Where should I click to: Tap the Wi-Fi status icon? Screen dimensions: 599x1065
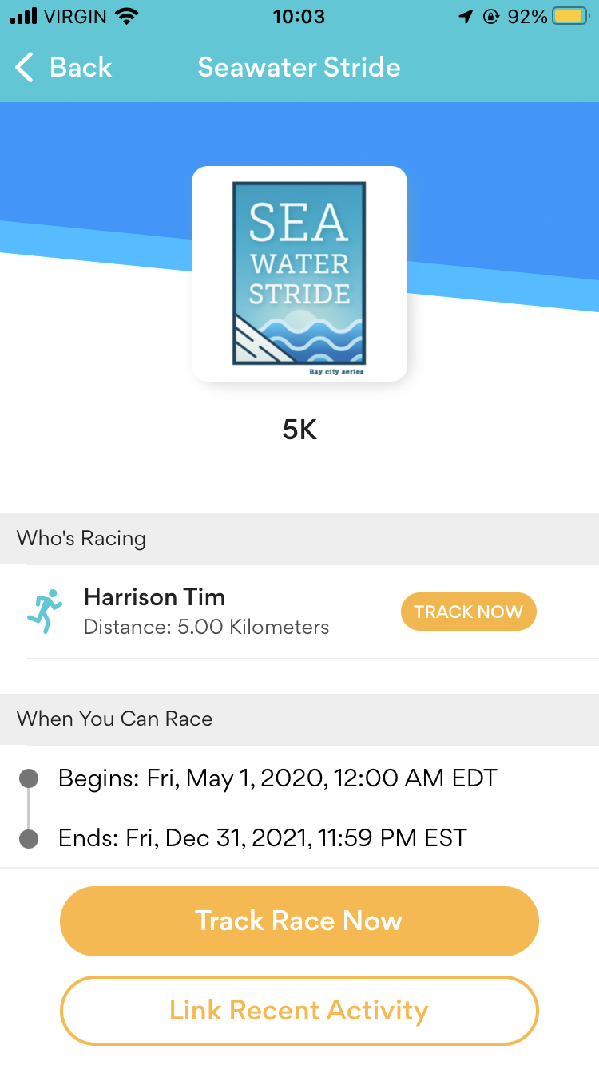126,16
